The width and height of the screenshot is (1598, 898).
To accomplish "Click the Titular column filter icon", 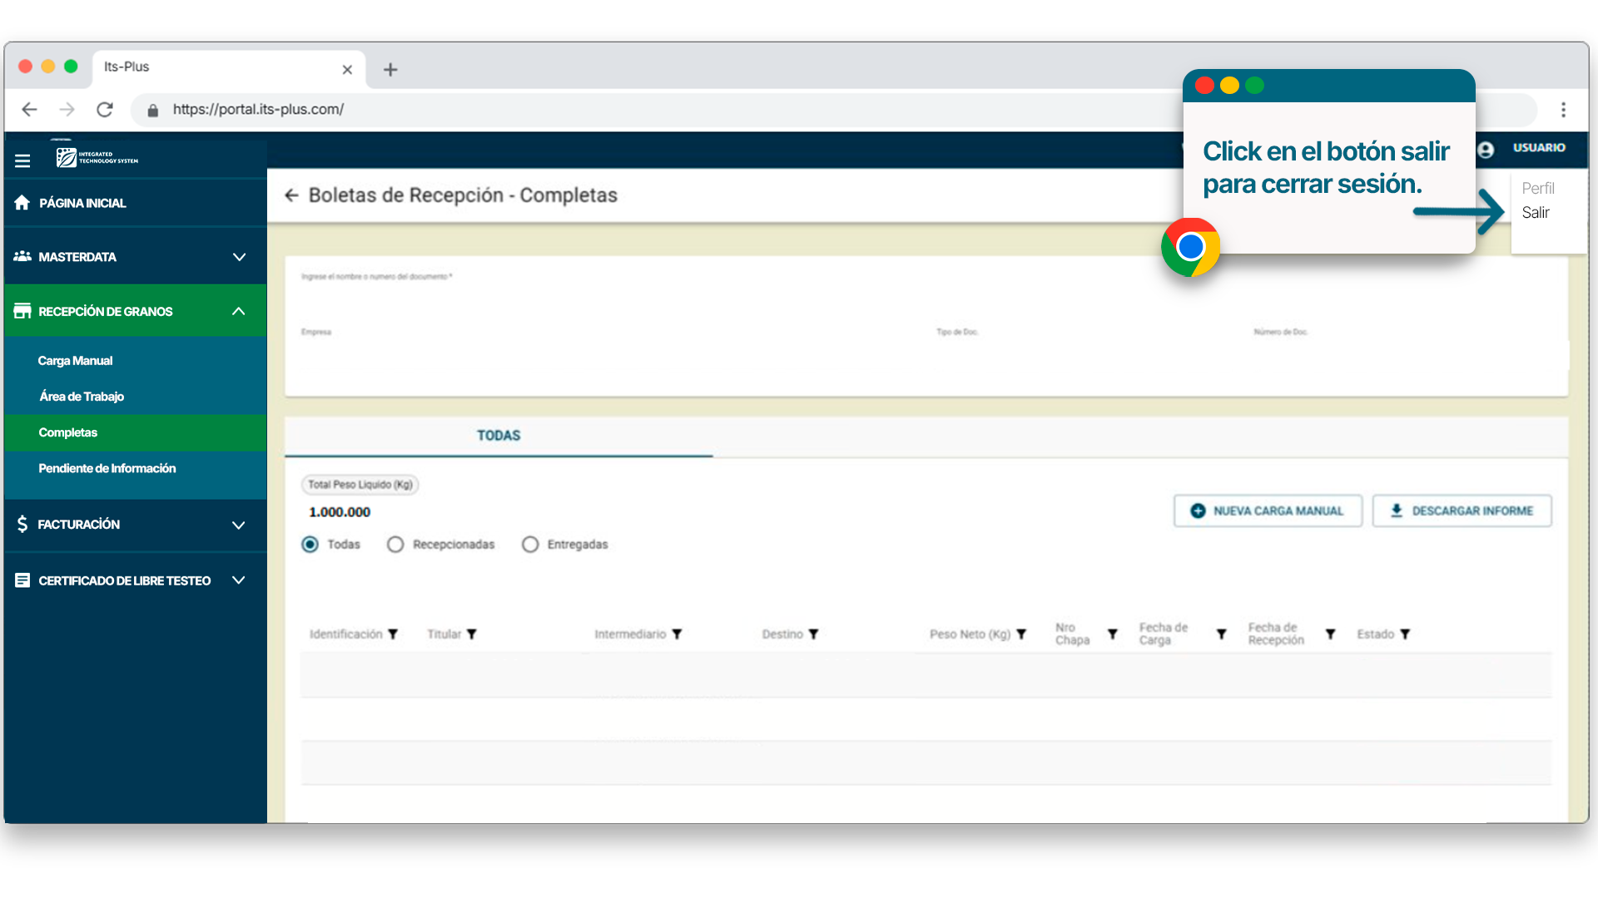I will click(472, 634).
